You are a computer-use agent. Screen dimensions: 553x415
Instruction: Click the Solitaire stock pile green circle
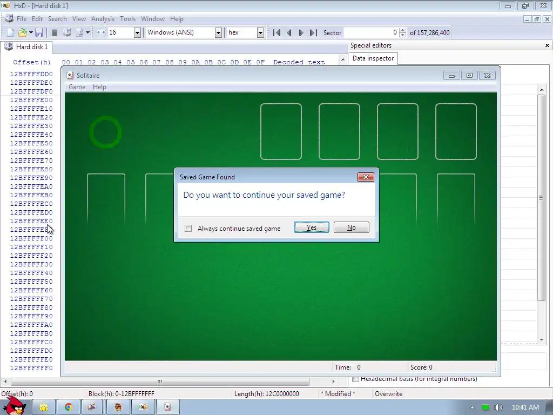click(x=105, y=132)
